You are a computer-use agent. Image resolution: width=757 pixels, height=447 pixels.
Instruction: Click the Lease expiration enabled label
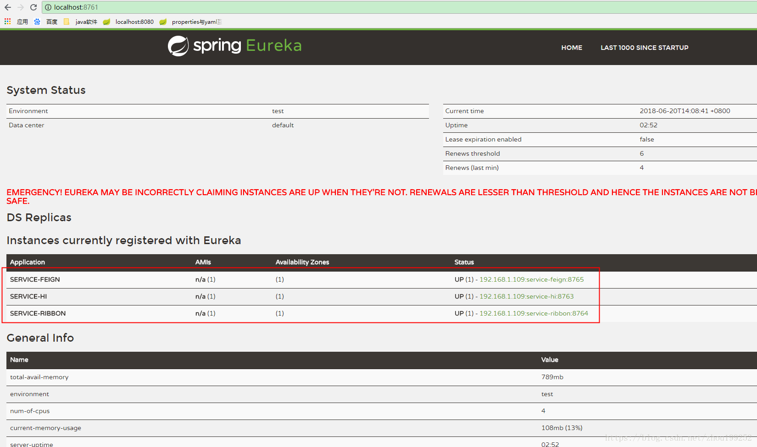pos(484,139)
